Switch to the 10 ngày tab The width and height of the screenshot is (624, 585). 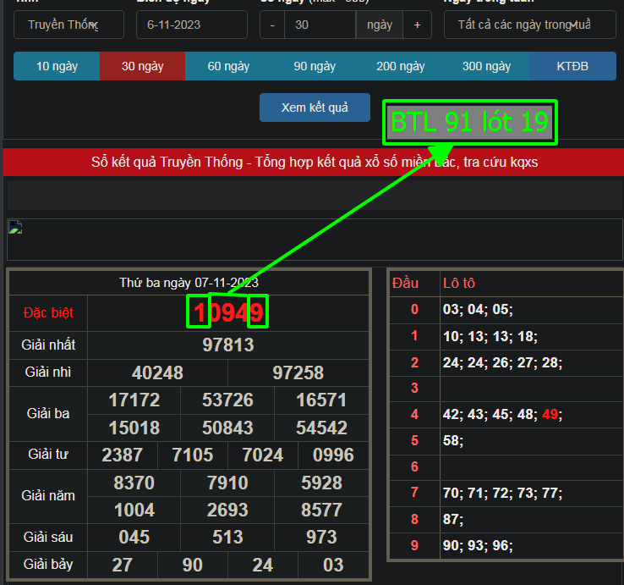coord(56,66)
